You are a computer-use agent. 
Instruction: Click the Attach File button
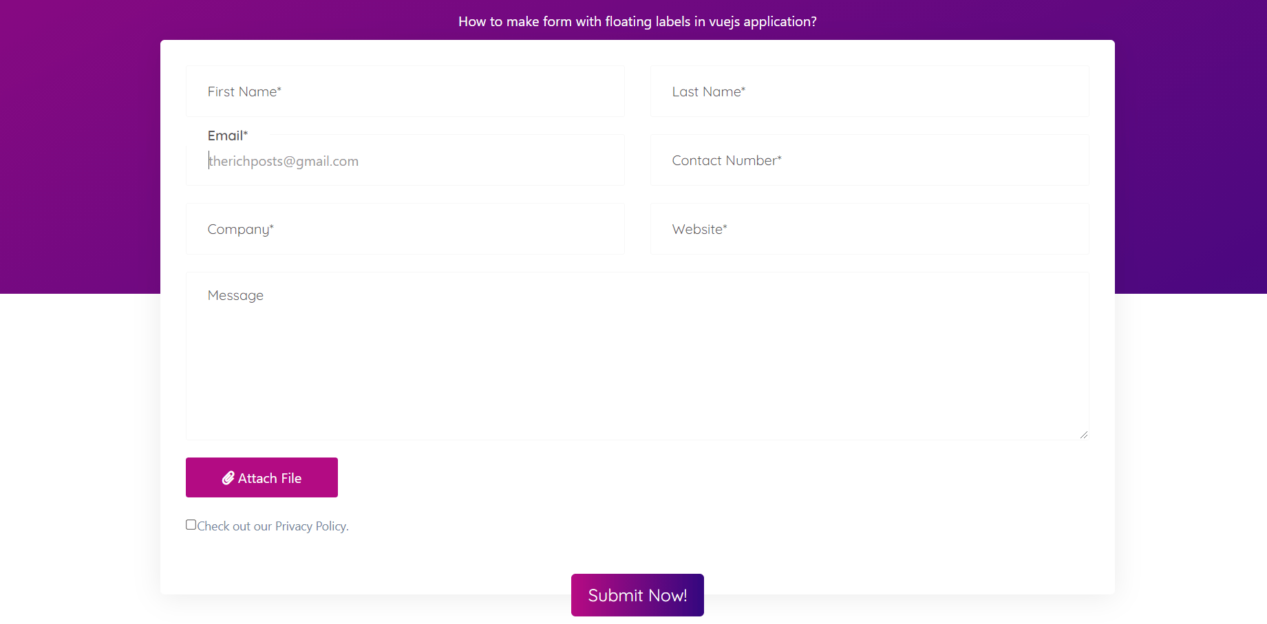(x=262, y=477)
